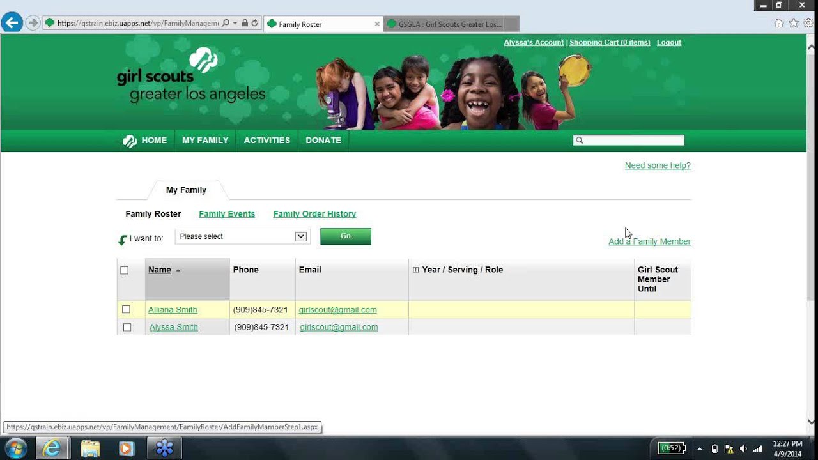Check the box for Alliana Smith
Screen dimensions: 818x460
(x=126, y=309)
